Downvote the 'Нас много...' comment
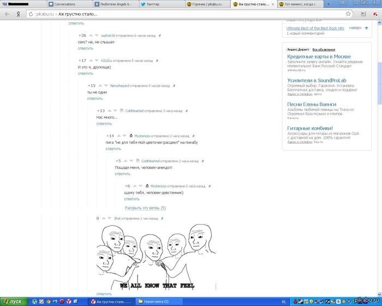This screenshot has height=306, width=382. pos(115,111)
